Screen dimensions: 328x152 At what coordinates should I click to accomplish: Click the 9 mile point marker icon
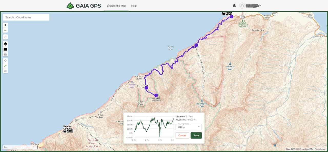(101, 112)
